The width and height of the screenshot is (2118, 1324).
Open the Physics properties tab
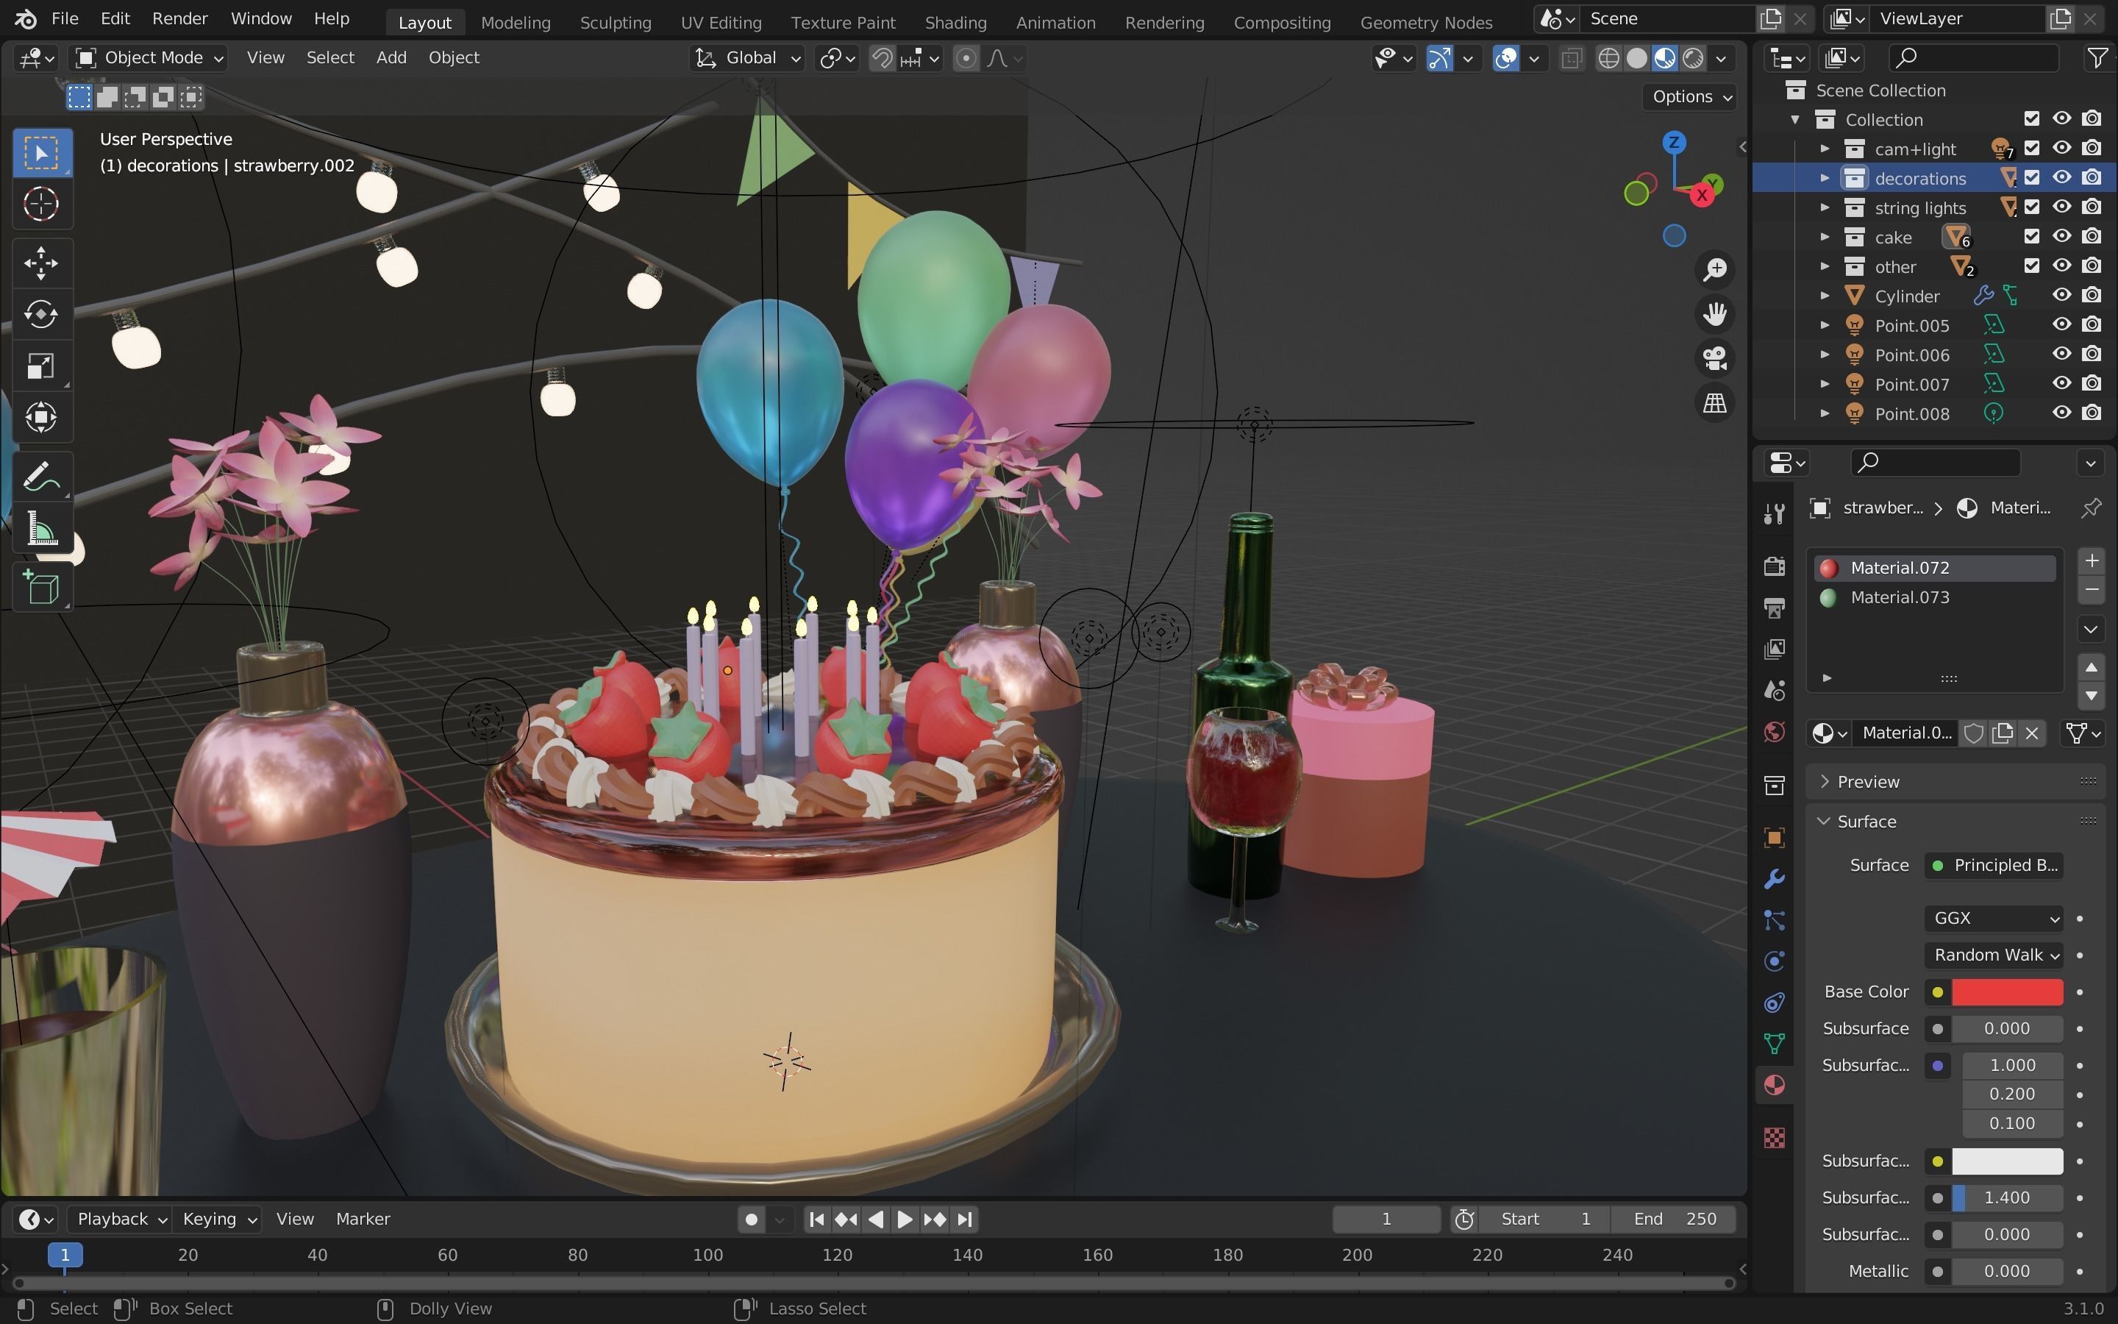point(1774,961)
